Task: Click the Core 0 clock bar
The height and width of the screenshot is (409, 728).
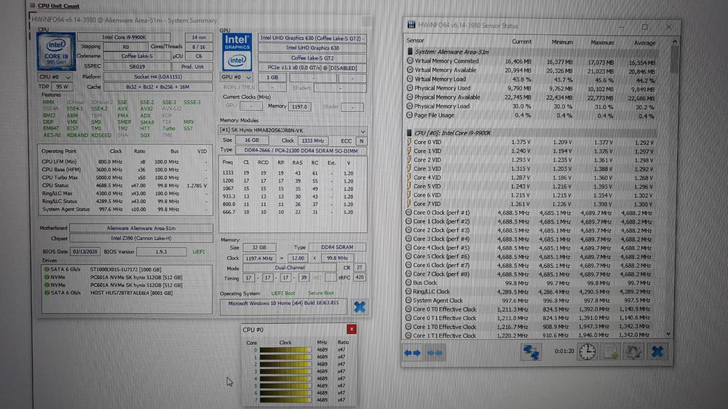Action: tap(285, 351)
